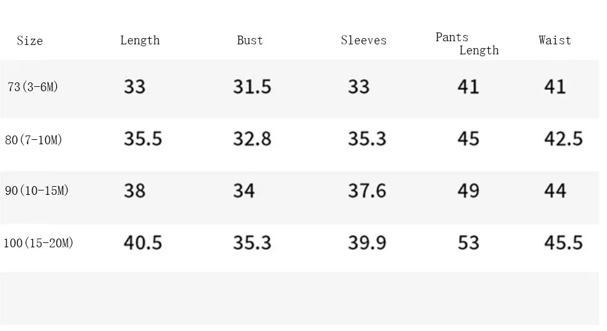The height and width of the screenshot is (331, 607).
Task: Click waist value 45.5
Action: pyautogui.click(x=563, y=243)
